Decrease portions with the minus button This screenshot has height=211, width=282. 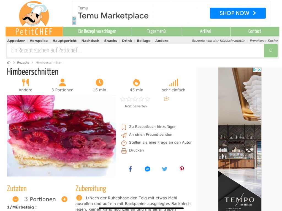(x=15, y=199)
